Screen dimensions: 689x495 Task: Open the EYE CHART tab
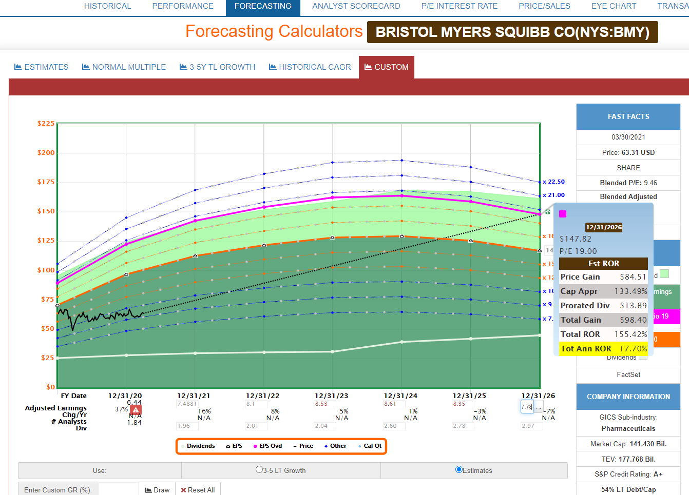[614, 6]
